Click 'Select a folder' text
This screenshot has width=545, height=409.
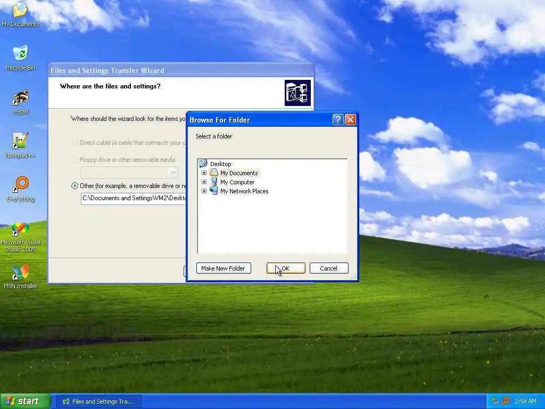[214, 136]
